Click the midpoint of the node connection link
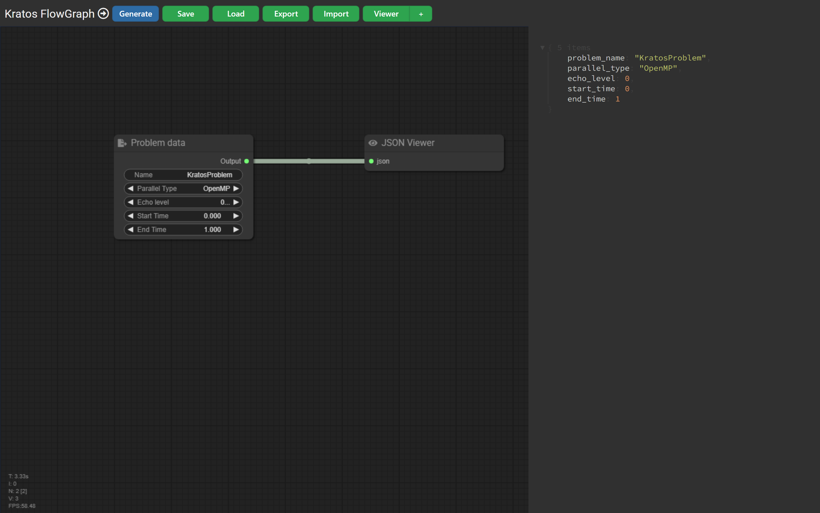The width and height of the screenshot is (820, 513). (309, 161)
